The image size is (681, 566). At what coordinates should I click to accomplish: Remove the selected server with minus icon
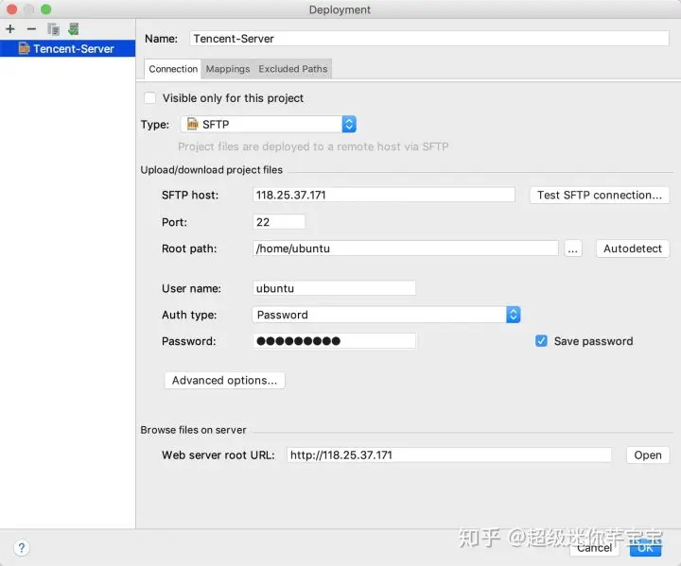tap(31, 29)
